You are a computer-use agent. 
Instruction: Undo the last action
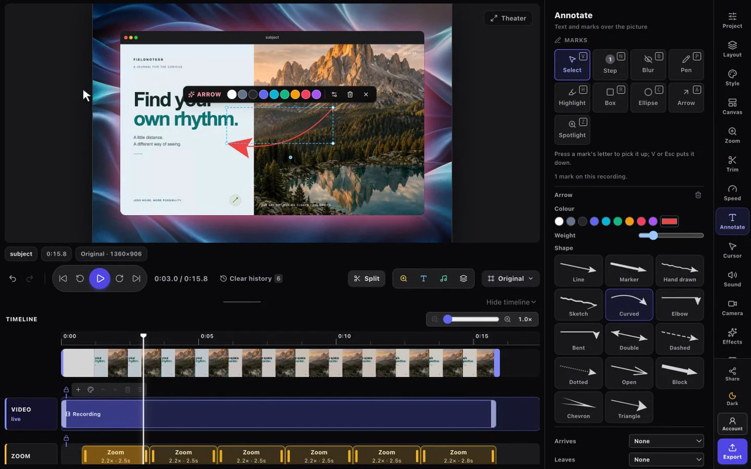coord(13,278)
